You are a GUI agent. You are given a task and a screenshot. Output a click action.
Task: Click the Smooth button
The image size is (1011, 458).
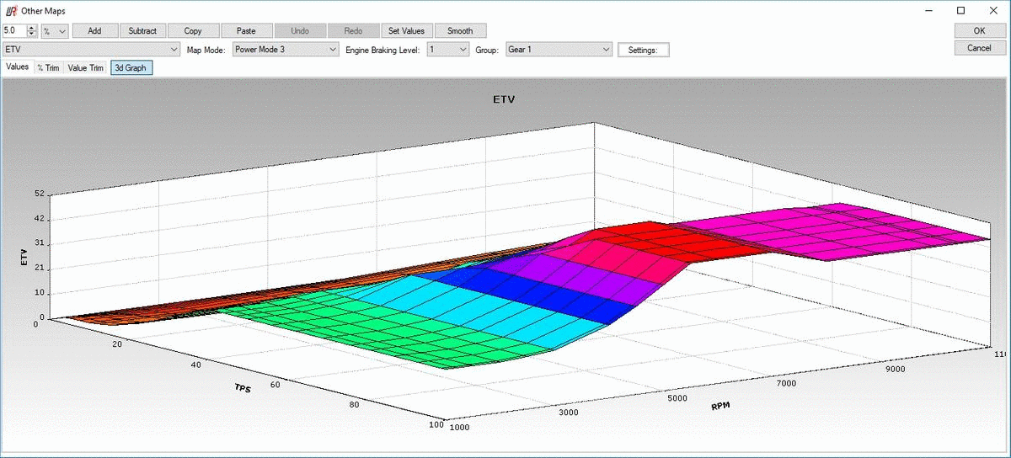460,31
